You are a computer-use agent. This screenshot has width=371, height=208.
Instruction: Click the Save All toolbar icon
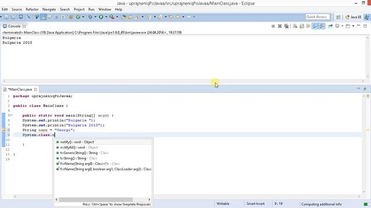[13, 17]
